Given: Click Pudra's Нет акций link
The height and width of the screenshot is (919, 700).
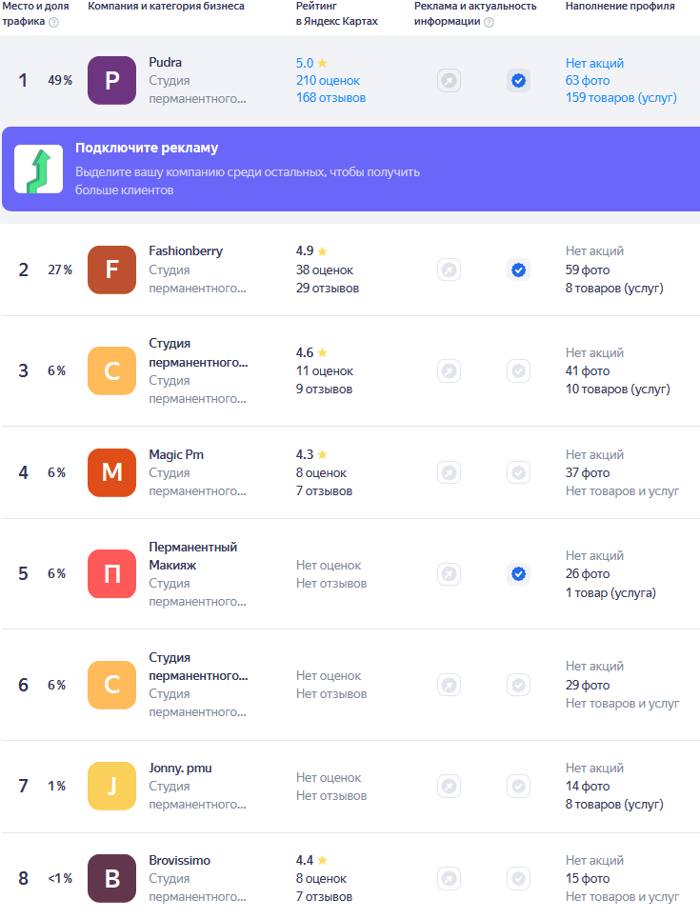Looking at the screenshot, I should coord(594,63).
